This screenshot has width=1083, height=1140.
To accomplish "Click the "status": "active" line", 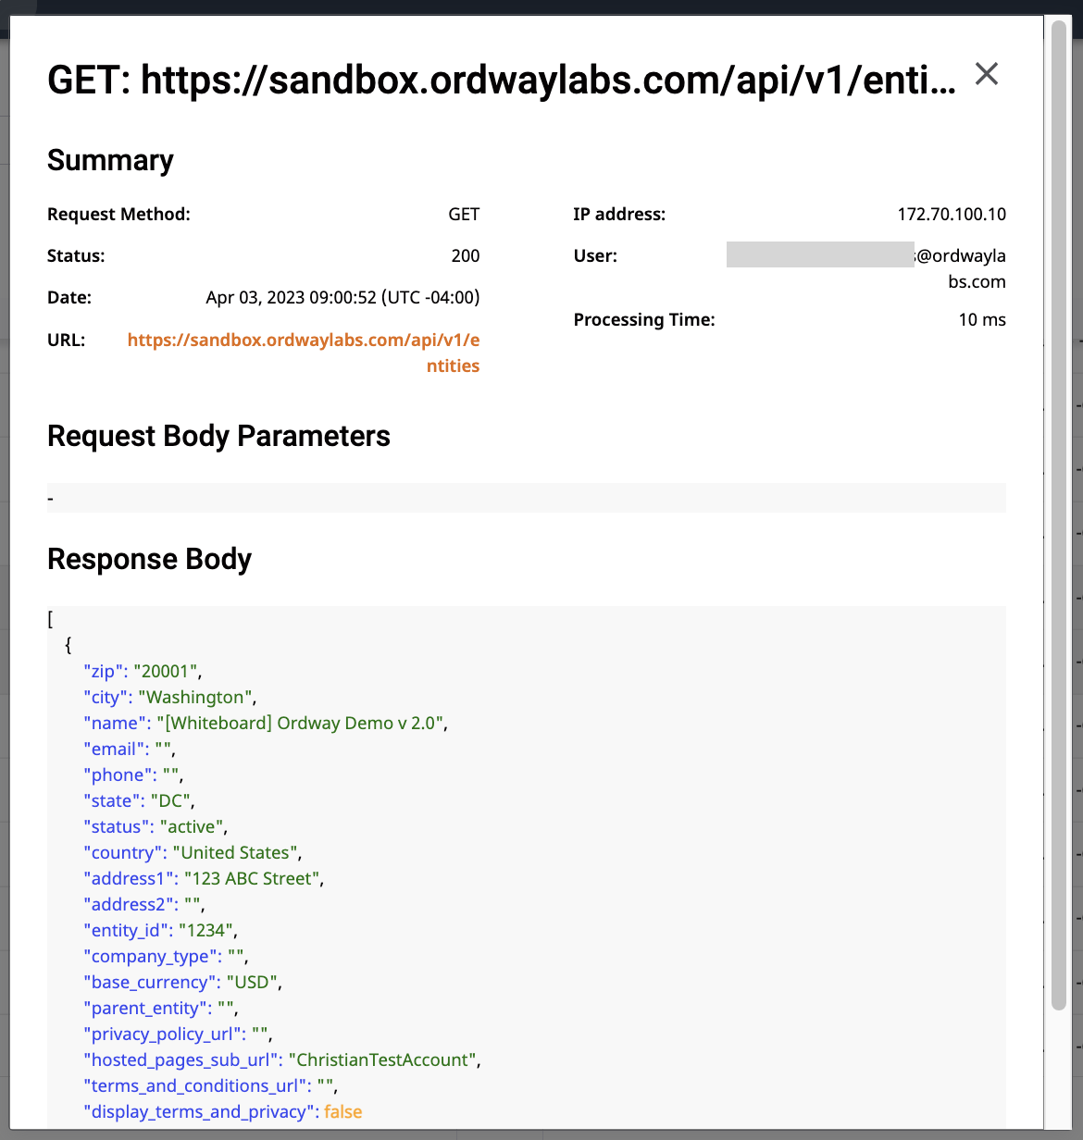I will [x=156, y=826].
